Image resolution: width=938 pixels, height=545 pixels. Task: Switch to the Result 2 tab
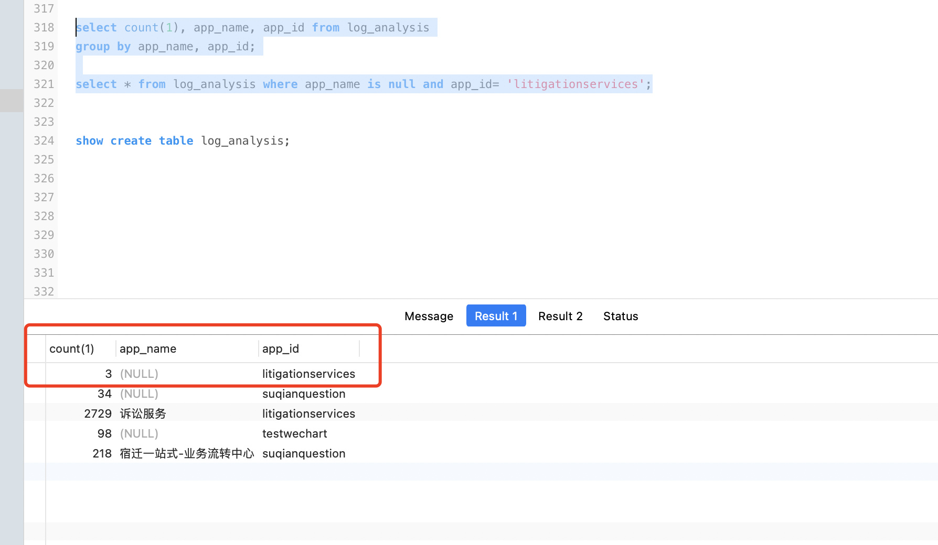coord(560,316)
